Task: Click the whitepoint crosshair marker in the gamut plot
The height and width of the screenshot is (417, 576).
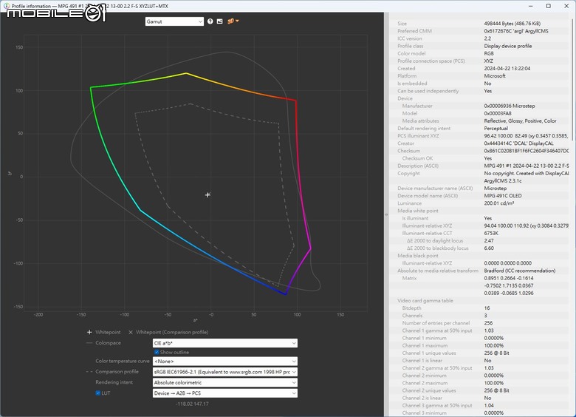Action: point(208,194)
